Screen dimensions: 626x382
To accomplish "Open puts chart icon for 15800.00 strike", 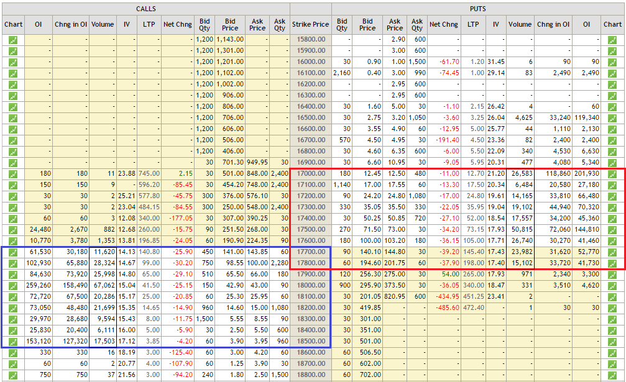I will click(612, 40).
